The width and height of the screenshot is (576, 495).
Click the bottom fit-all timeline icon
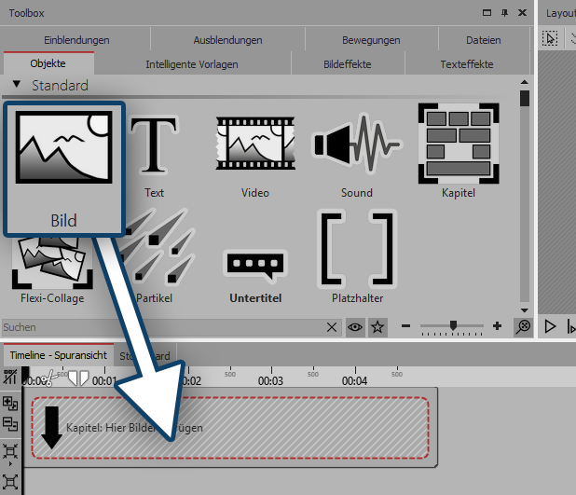tap(10, 481)
